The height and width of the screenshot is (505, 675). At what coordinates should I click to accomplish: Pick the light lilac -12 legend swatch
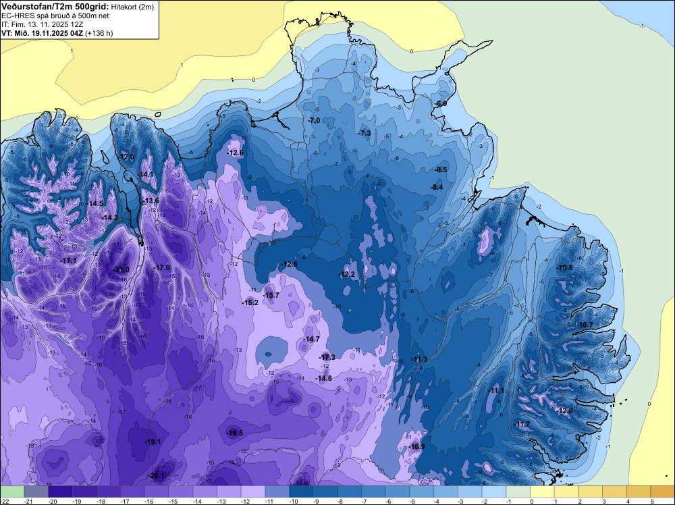[253, 491]
